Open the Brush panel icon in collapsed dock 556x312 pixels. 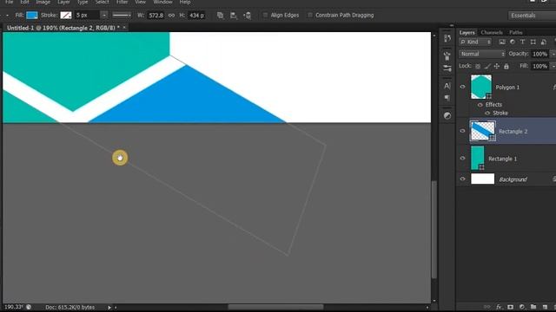point(447,55)
